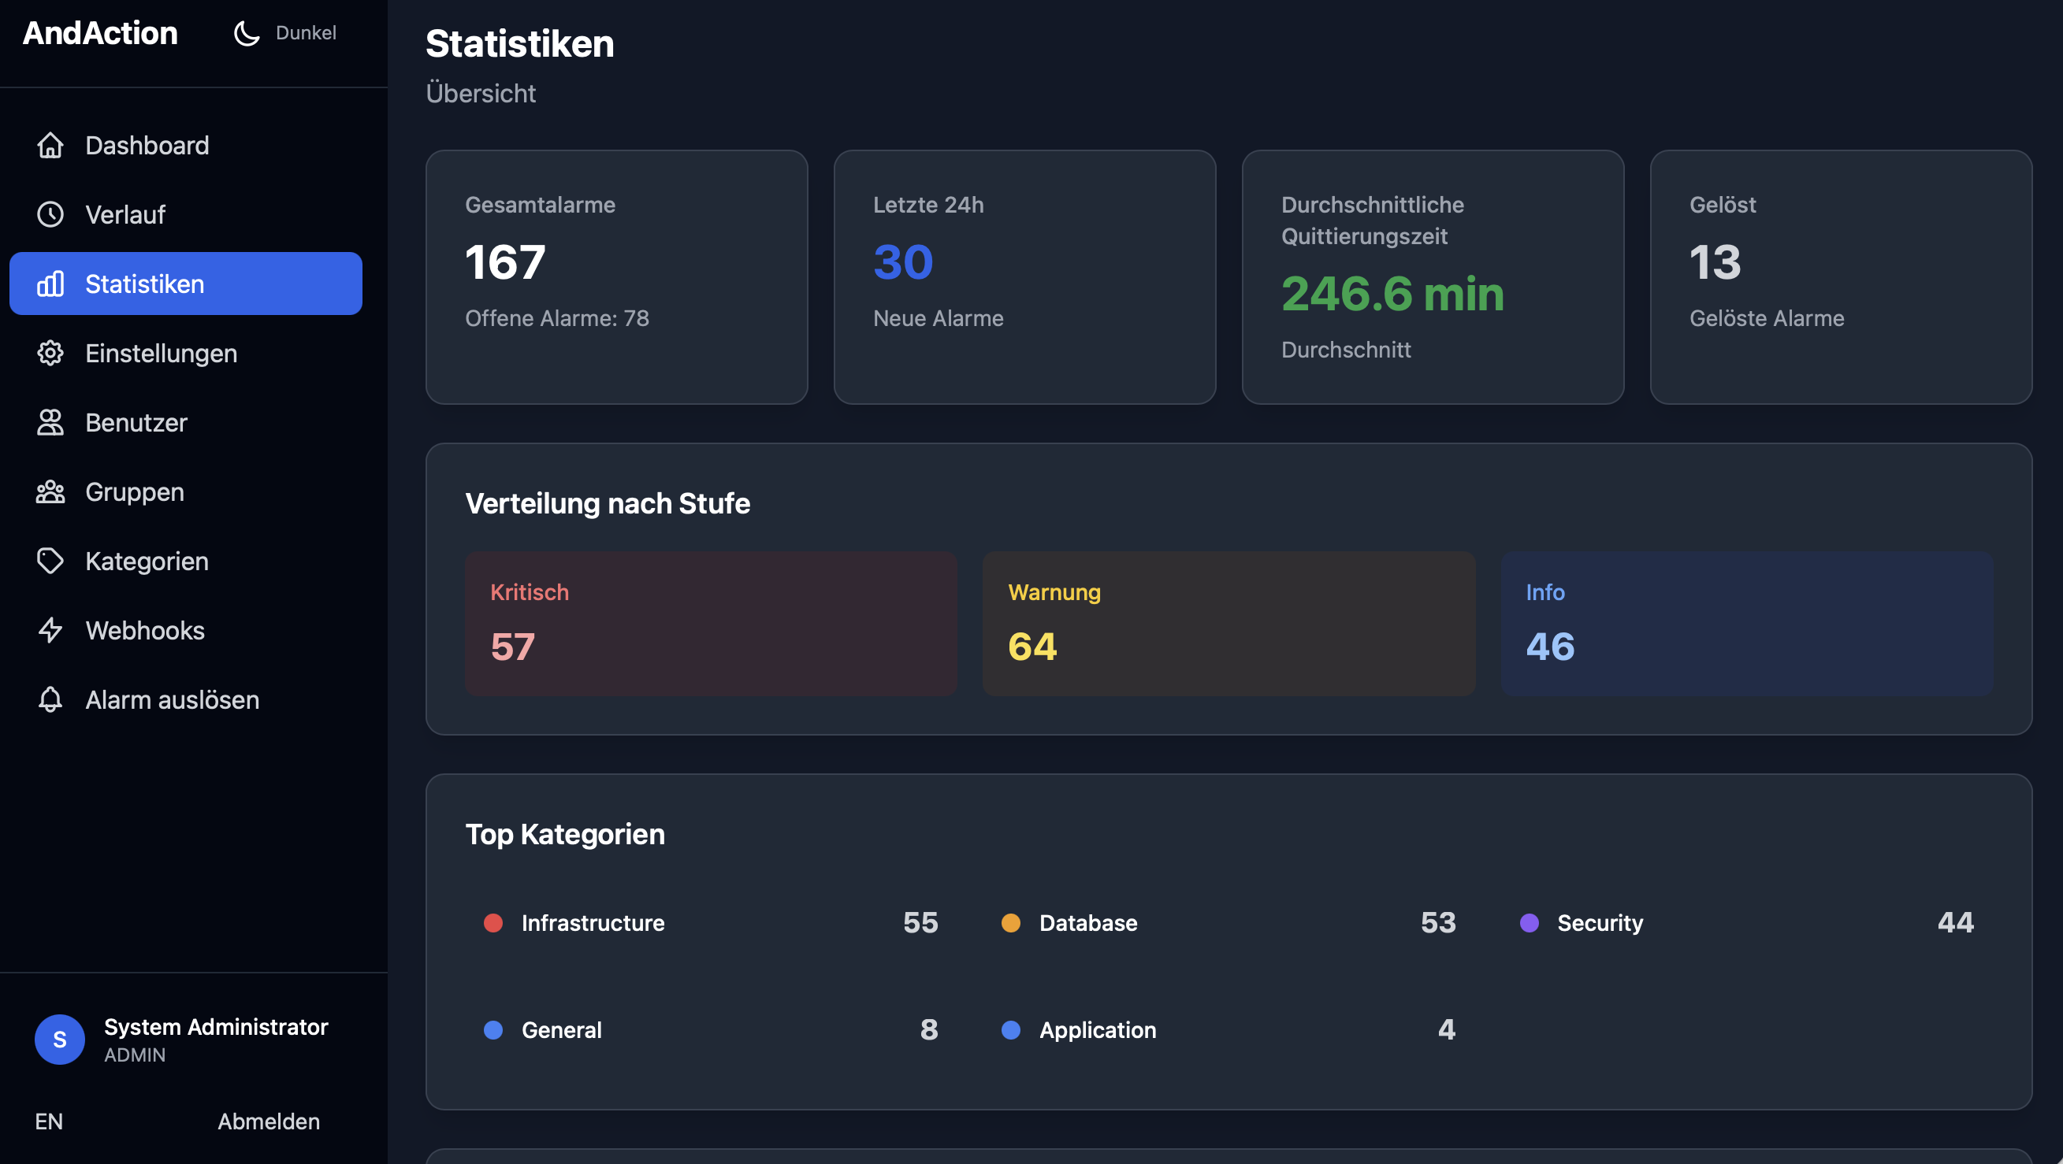
Task: Click the Gruppen people icon
Action: [x=50, y=491]
